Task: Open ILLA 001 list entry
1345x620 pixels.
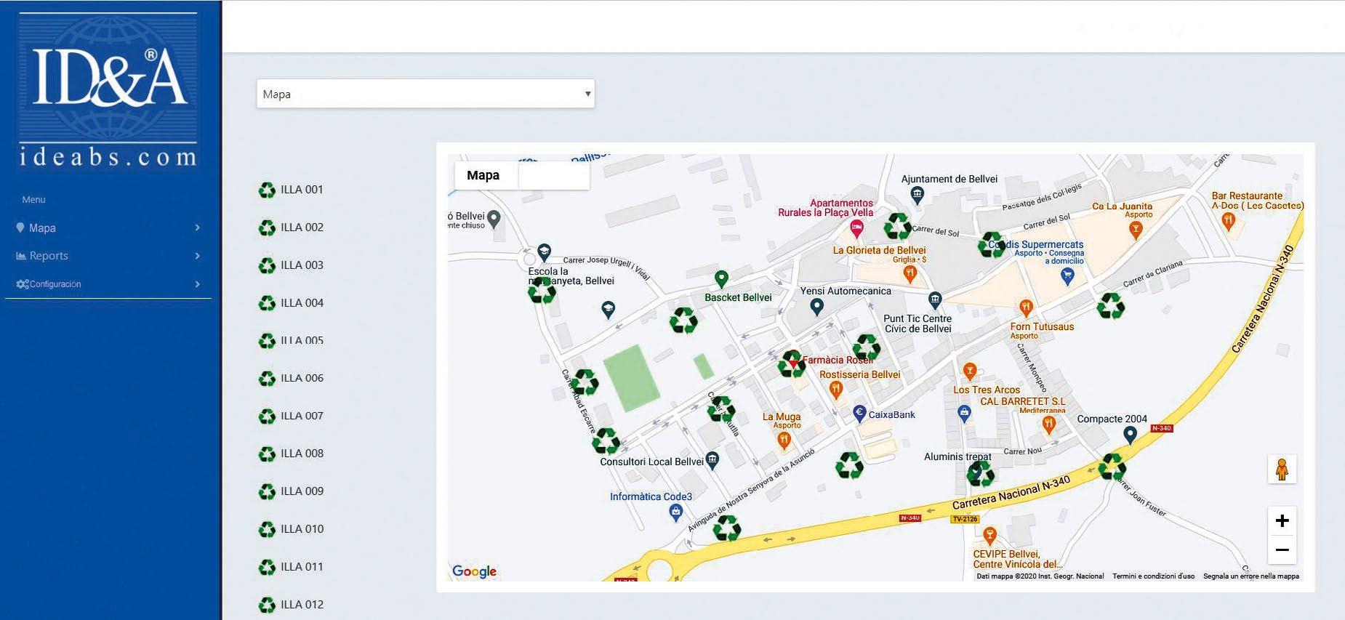Action: (x=291, y=190)
